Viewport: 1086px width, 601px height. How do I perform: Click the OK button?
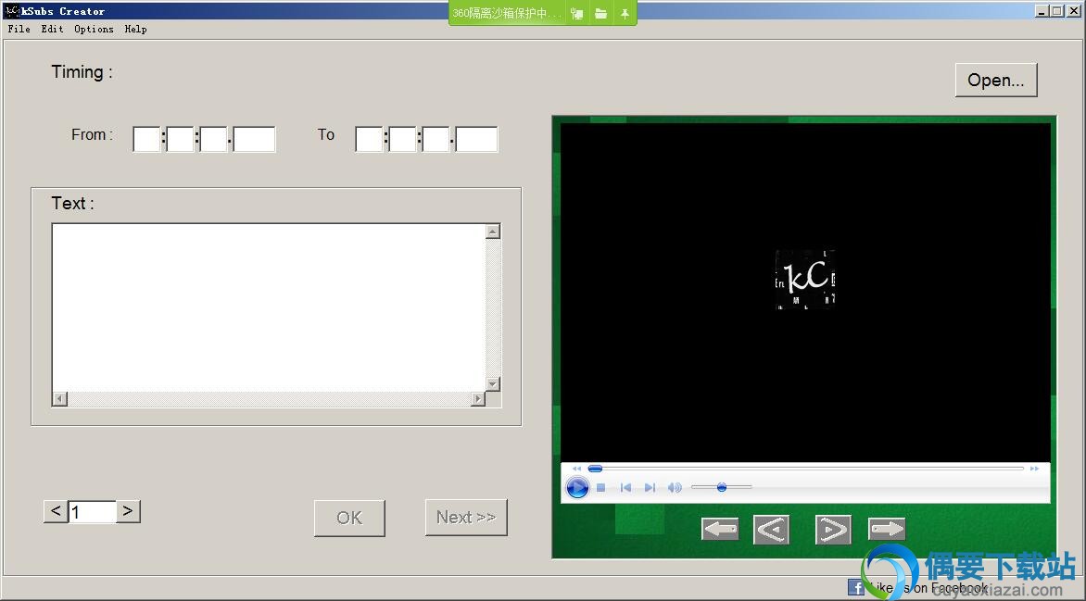349,518
